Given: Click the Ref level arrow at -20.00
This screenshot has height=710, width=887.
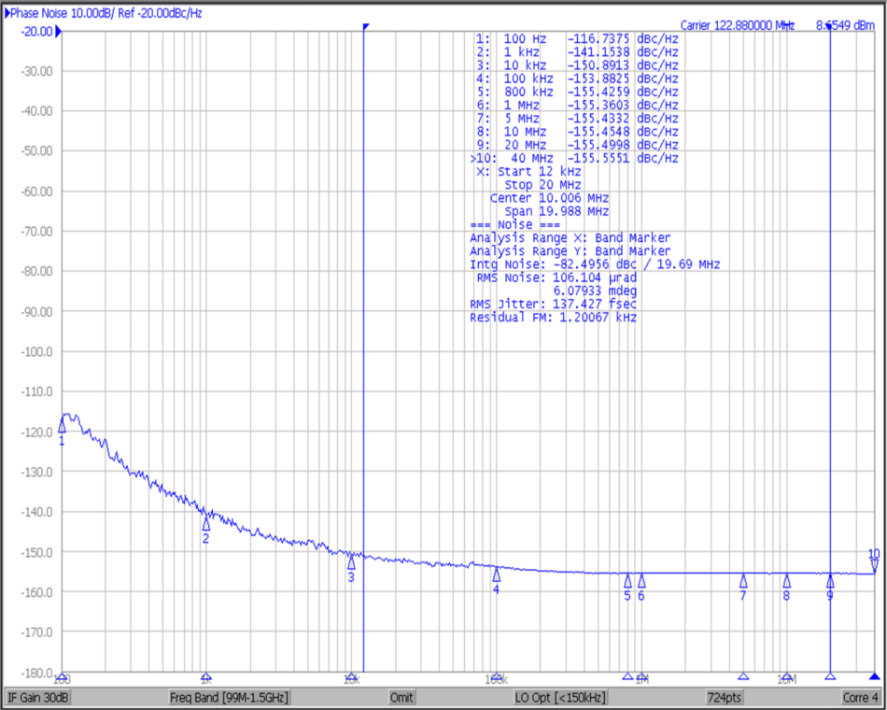Looking at the screenshot, I should 58,31.
